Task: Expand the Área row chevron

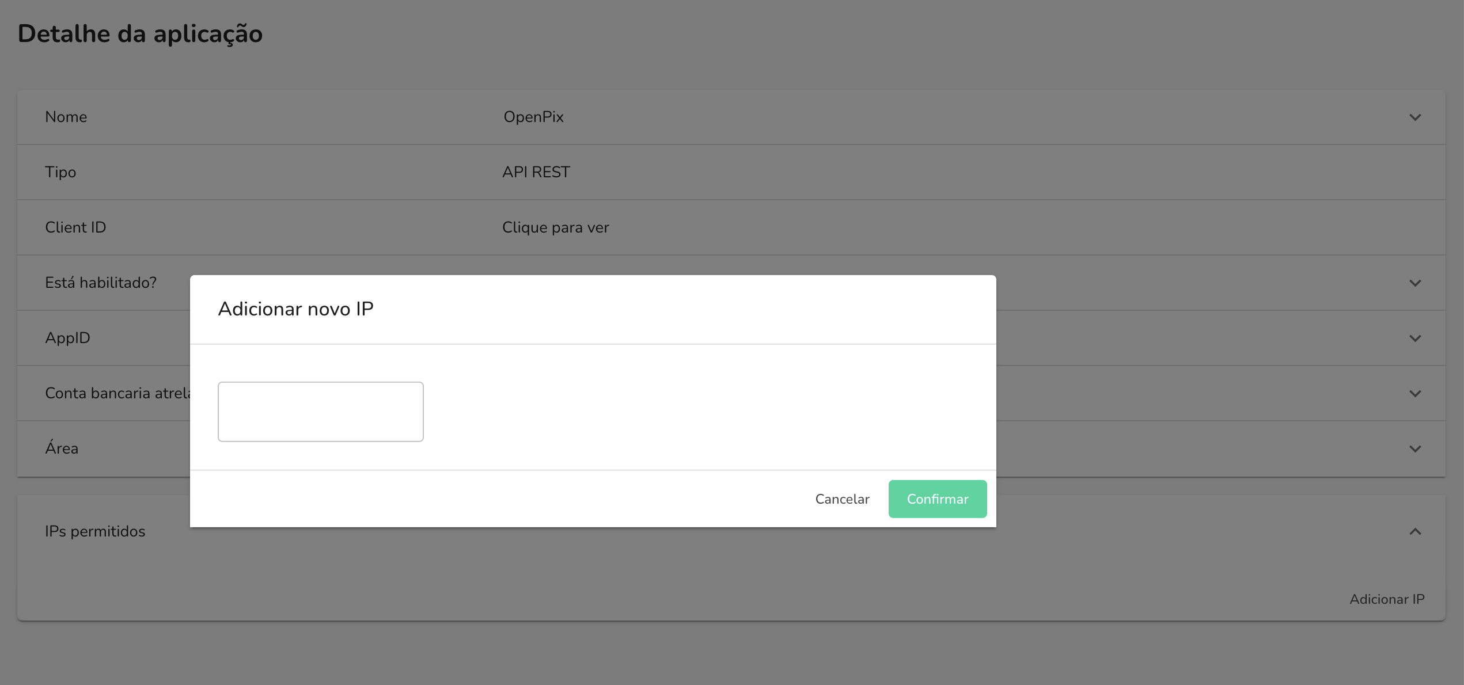Action: 1414,448
